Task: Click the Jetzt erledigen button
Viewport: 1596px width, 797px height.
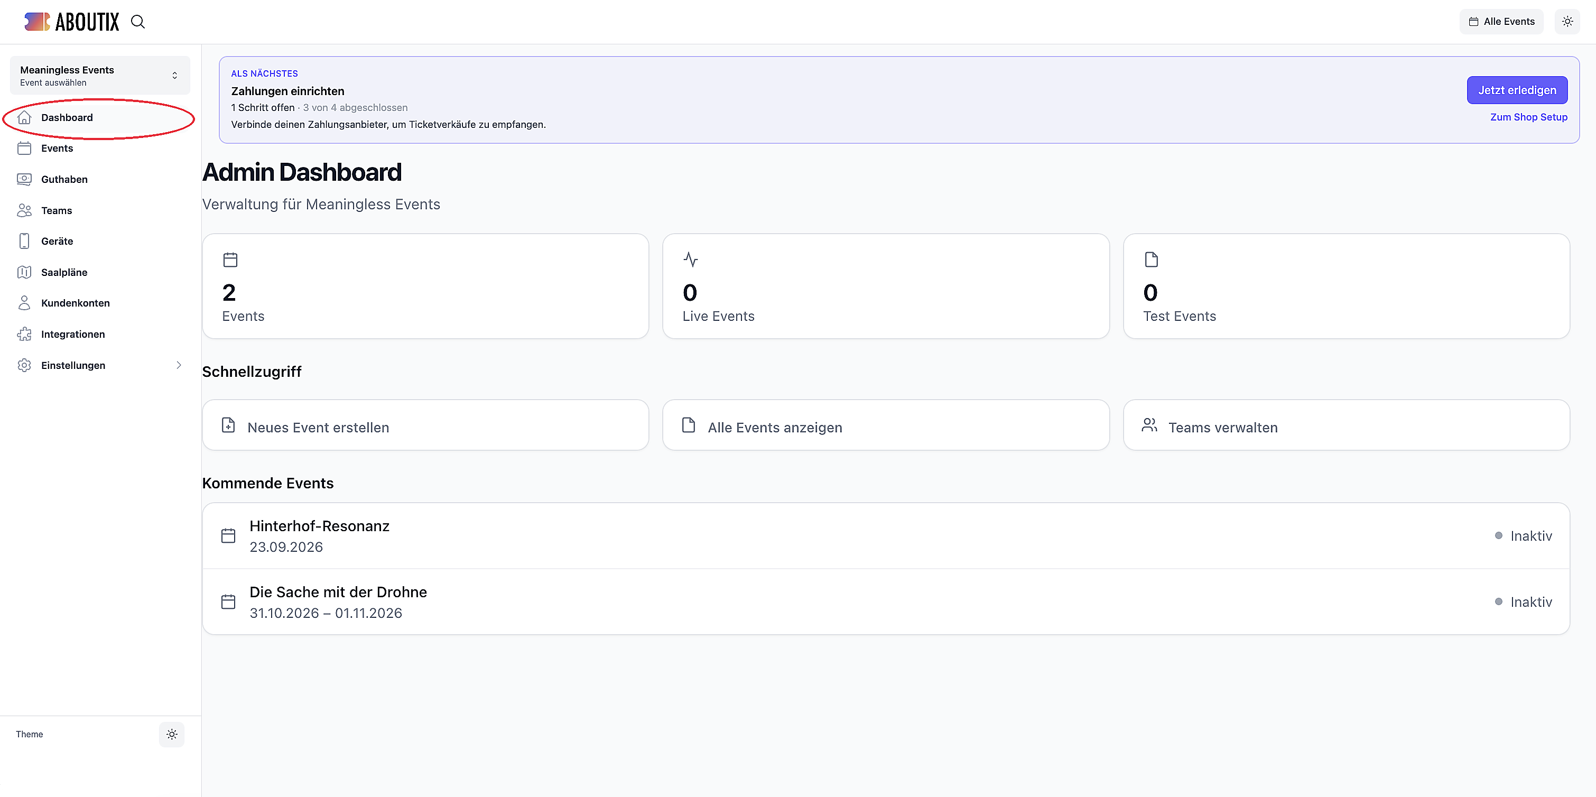Action: tap(1517, 90)
